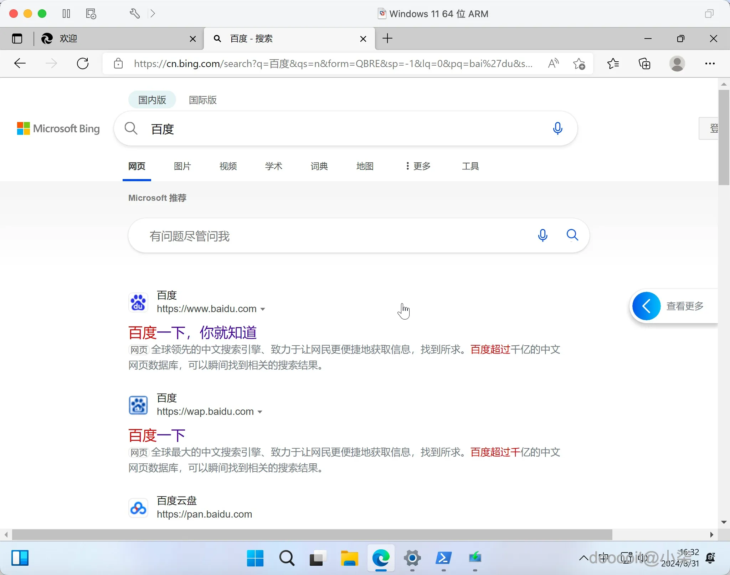Image resolution: width=730 pixels, height=575 pixels.
Task: Open the pan.baidu.com result link
Action: (204, 514)
